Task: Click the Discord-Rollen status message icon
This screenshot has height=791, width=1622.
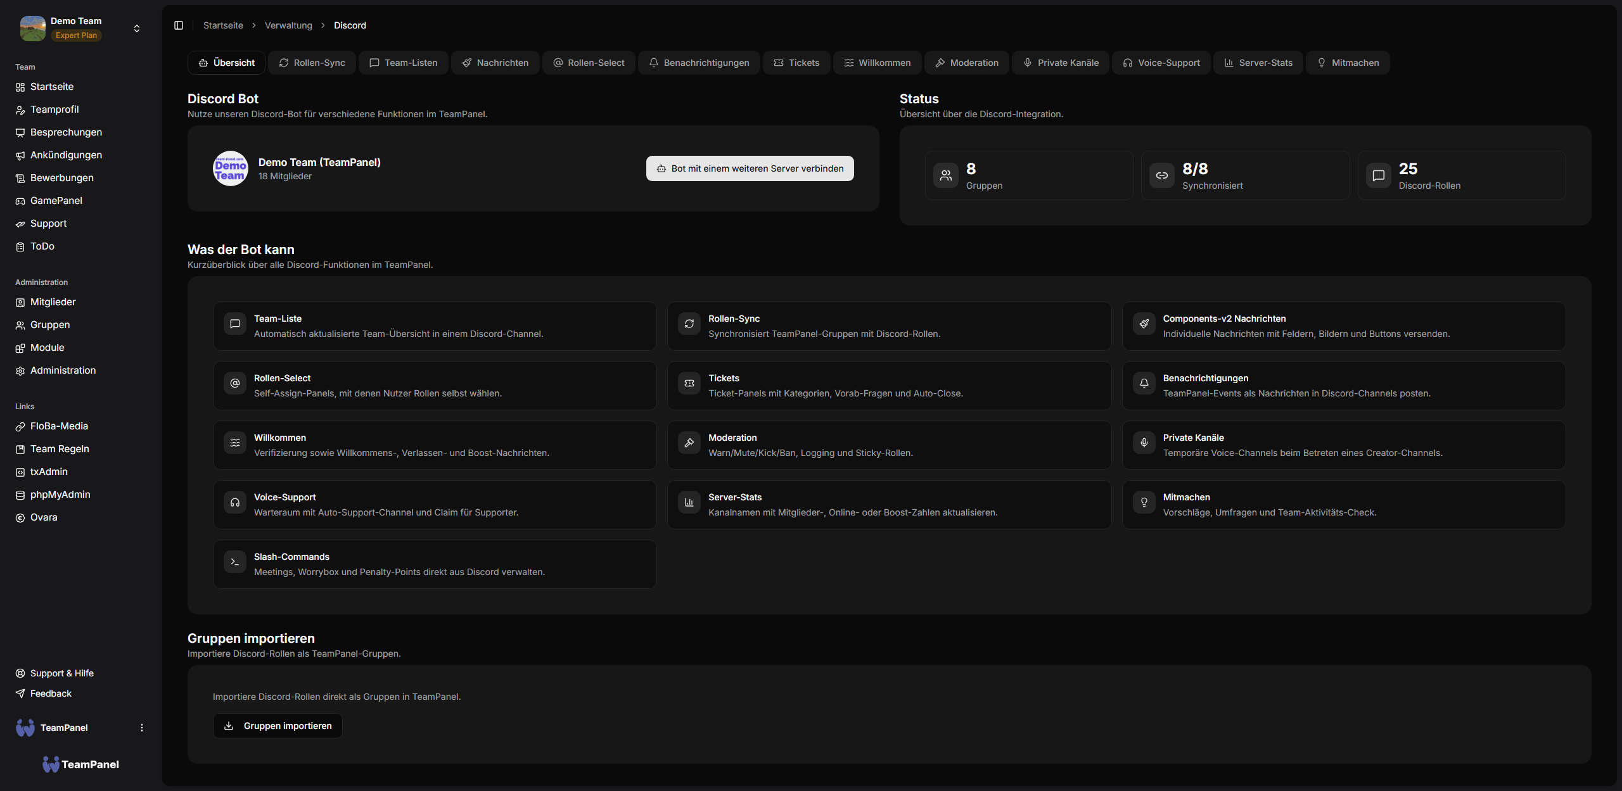Action: point(1379,175)
